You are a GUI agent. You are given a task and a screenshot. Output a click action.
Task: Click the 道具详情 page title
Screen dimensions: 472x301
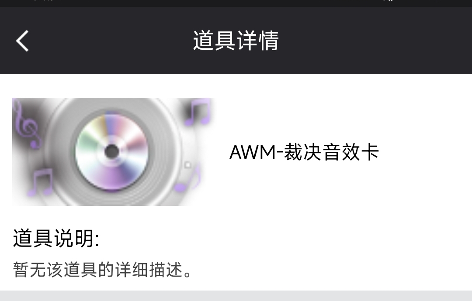(x=236, y=41)
